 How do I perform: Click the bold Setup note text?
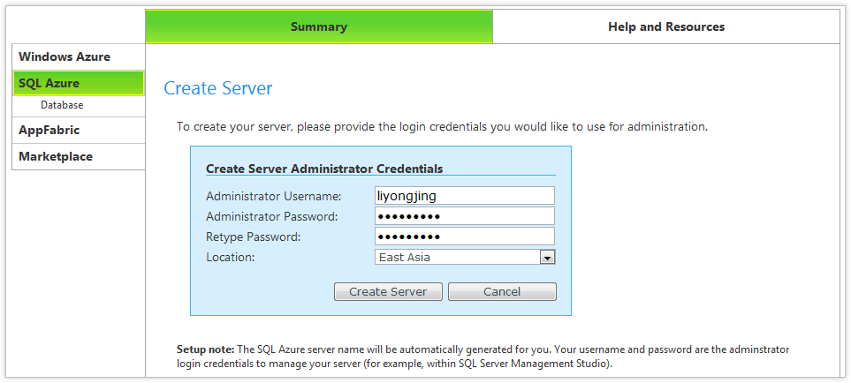205,349
